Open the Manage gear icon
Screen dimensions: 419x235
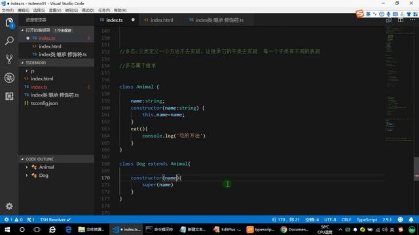coord(9,206)
